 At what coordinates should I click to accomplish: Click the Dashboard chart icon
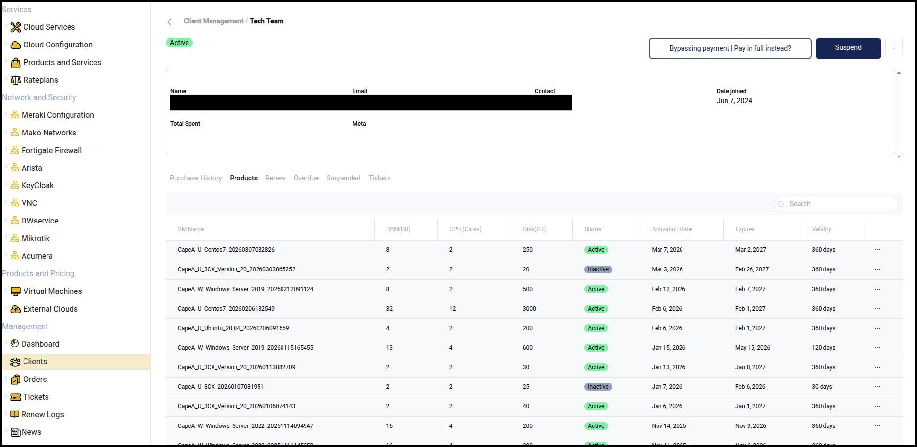(x=15, y=344)
